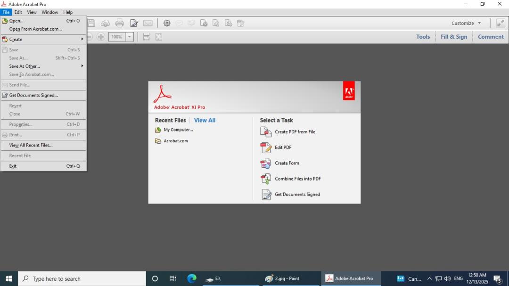
Task: Click the Create Form task link
Action: click(x=287, y=163)
